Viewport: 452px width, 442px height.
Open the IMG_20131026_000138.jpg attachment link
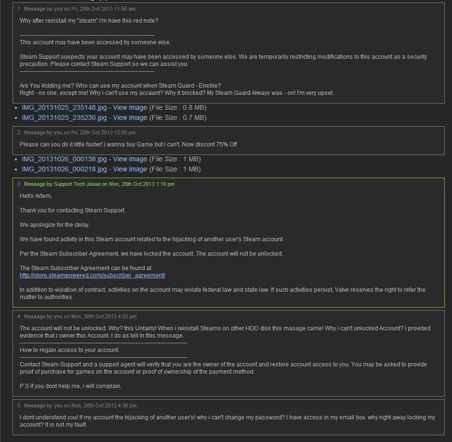65,159
